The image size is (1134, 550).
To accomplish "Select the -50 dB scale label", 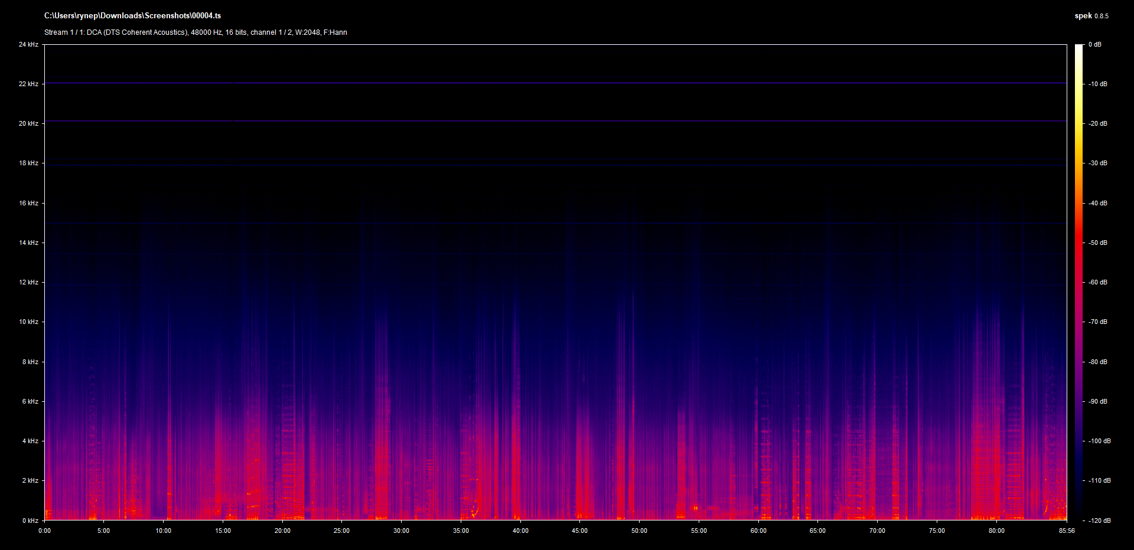I will pyautogui.click(x=1098, y=243).
